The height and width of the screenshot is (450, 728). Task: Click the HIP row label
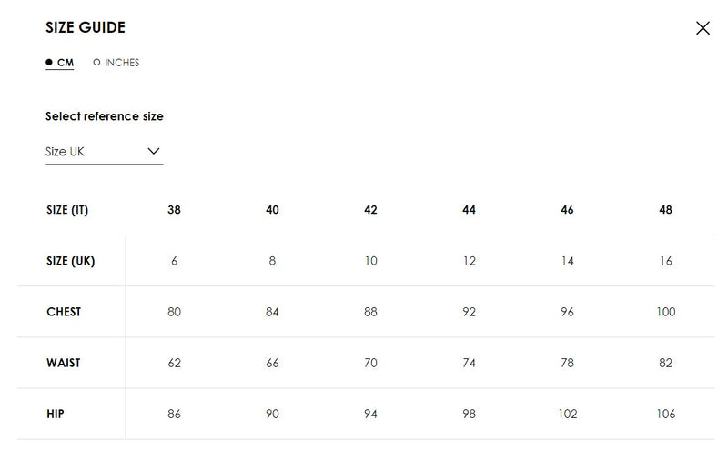pos(56,414)
